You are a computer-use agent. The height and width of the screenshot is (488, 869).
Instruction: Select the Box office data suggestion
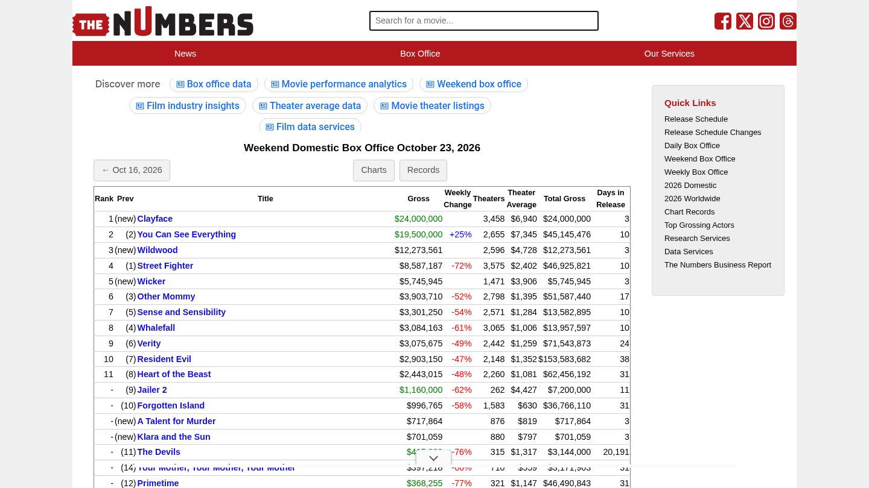[214, 84]
